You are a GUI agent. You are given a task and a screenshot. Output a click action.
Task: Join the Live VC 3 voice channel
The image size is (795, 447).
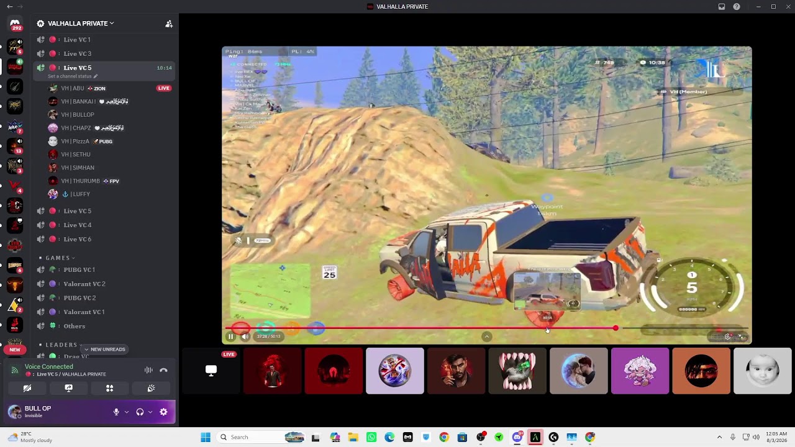tap(104, 54)
